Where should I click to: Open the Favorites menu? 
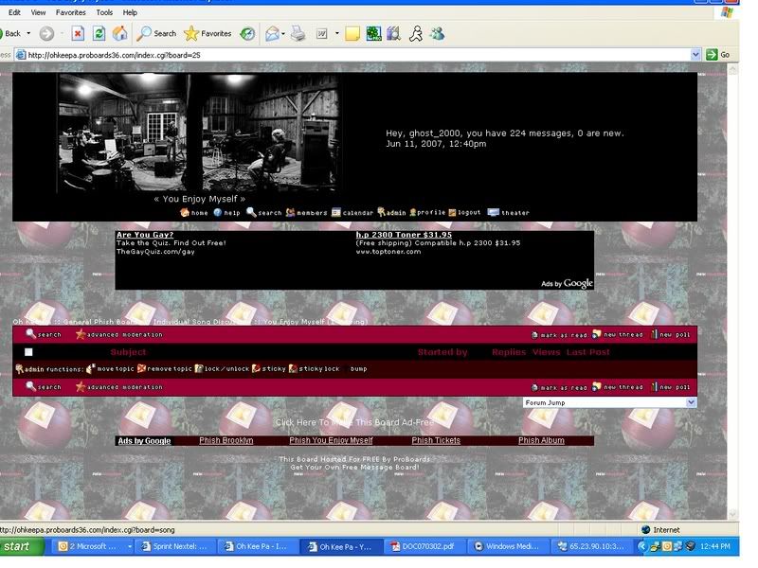click(70, 12)
